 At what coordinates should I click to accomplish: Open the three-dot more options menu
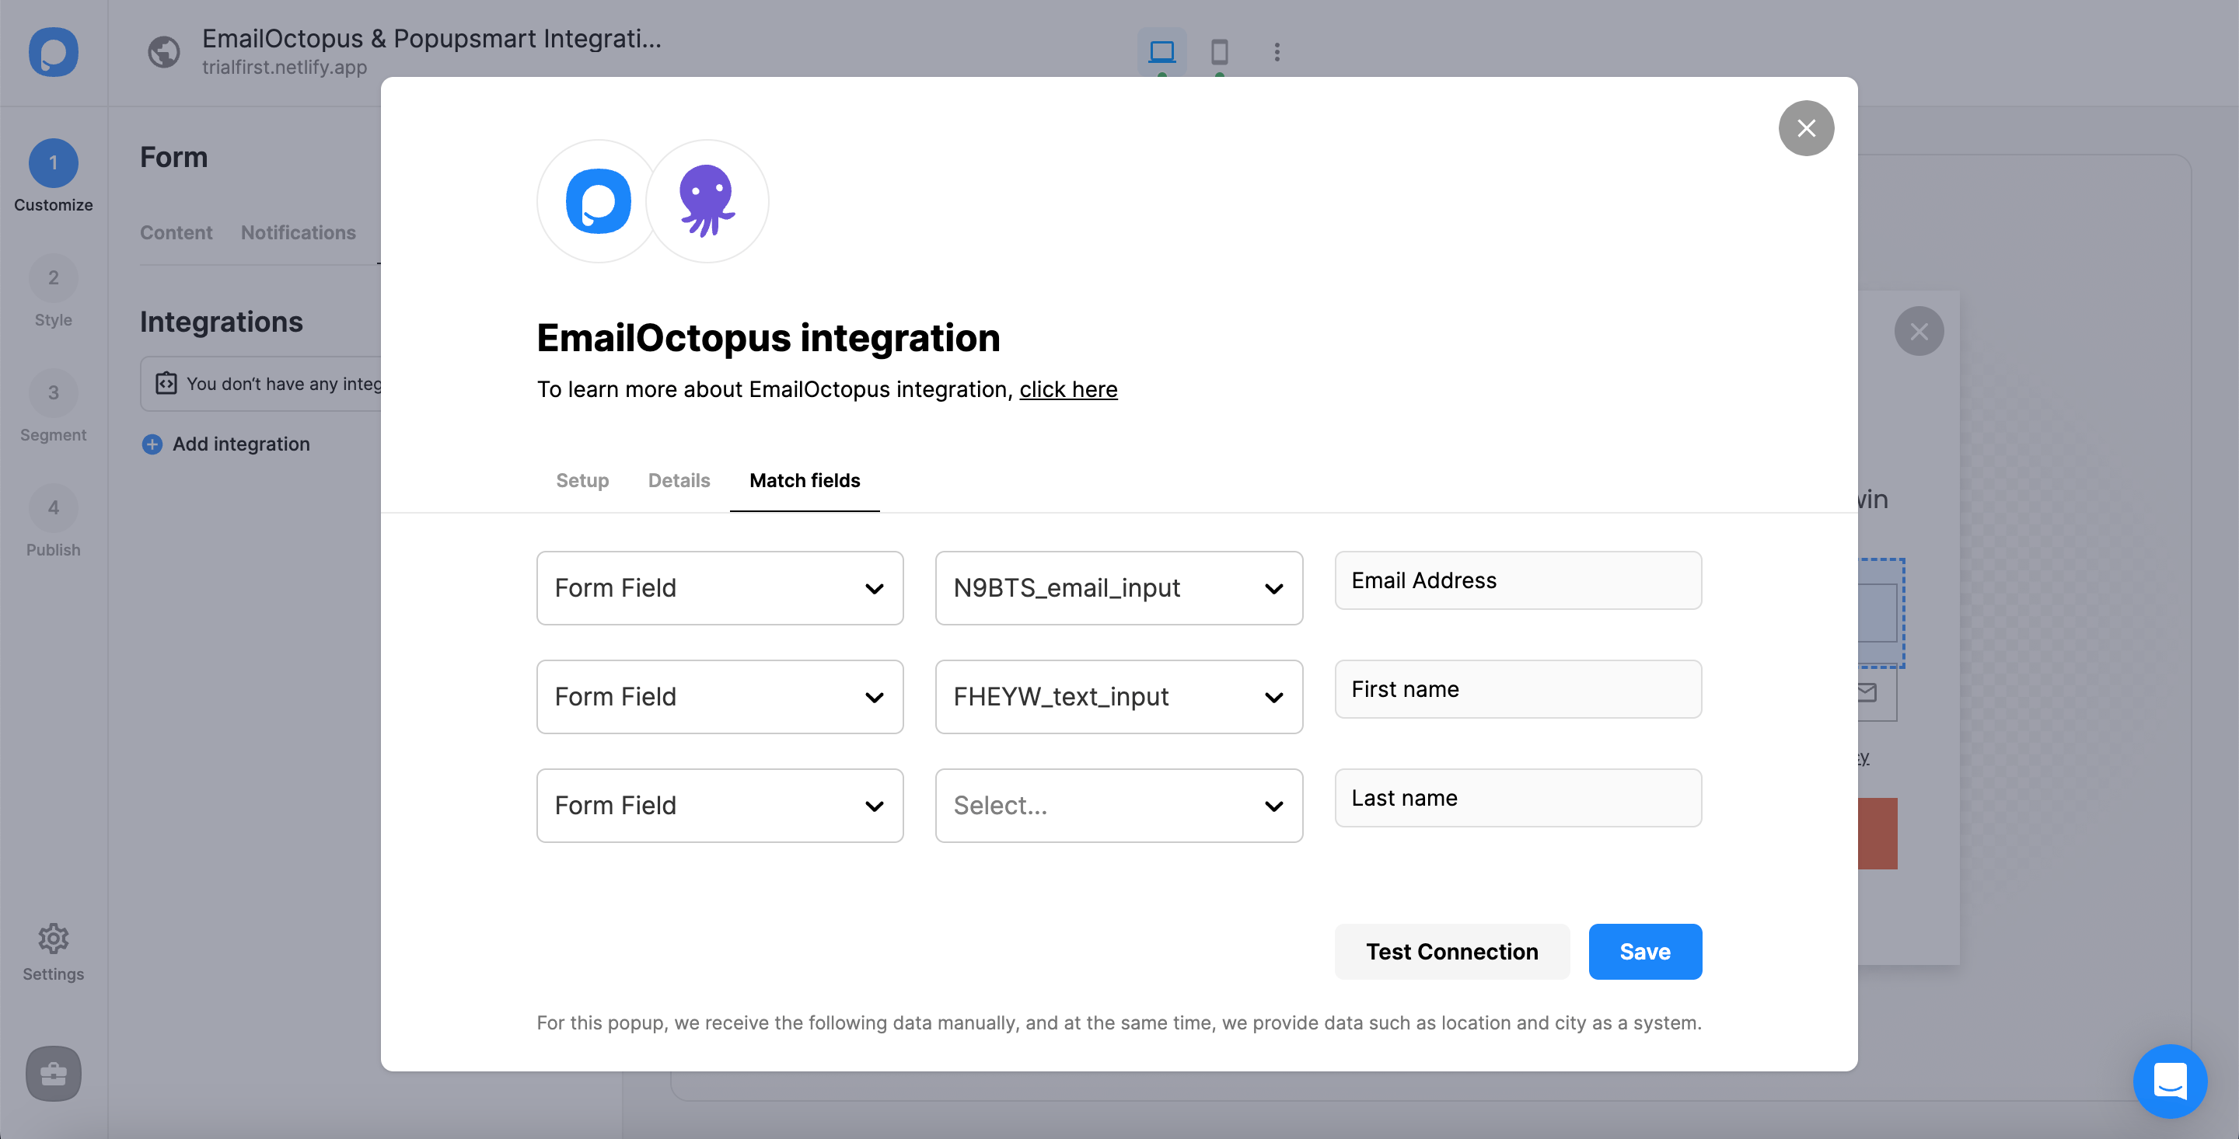[x=1276, y=52]
